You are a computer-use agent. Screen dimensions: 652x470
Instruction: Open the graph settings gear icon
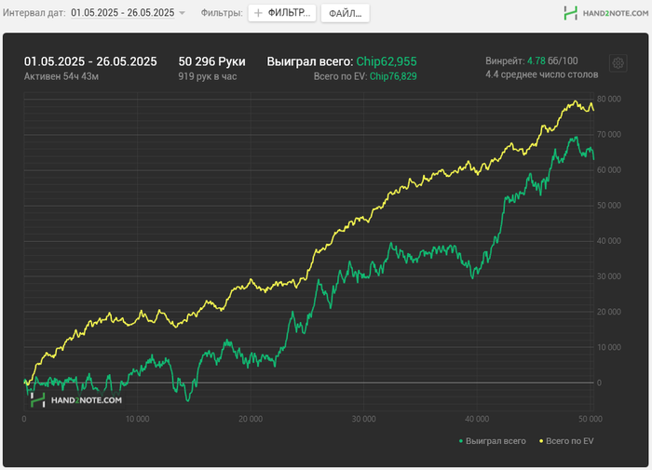point(618,63)
